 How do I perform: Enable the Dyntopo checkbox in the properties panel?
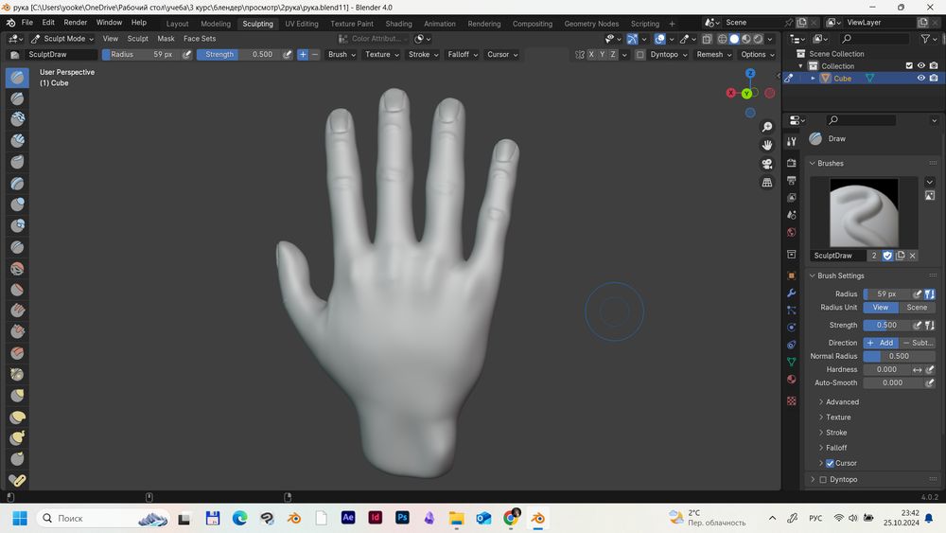click(x=823, y=480)
